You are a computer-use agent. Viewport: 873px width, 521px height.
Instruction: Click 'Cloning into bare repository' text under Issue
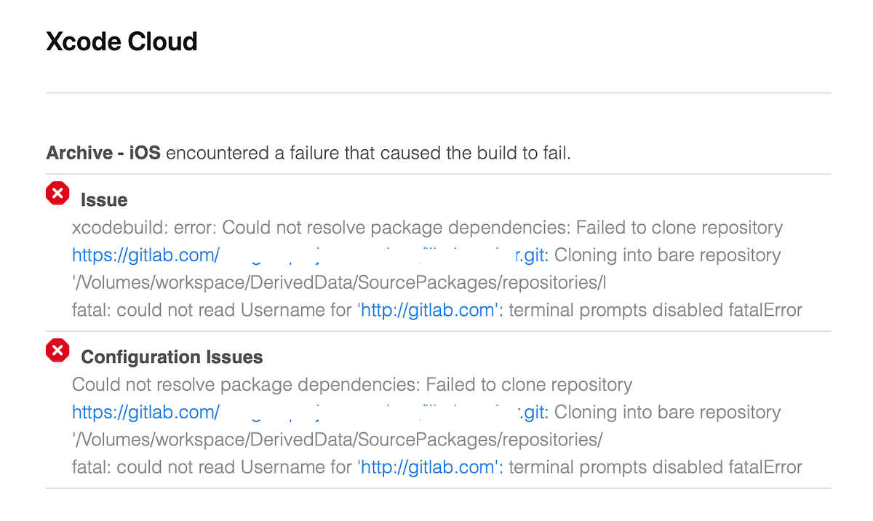pyautogui.click(x=668, y=255)
